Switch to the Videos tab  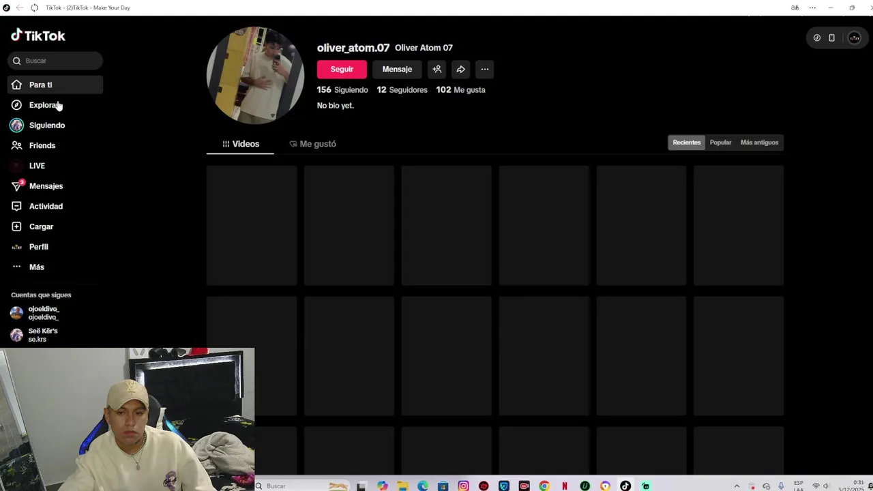240,144
